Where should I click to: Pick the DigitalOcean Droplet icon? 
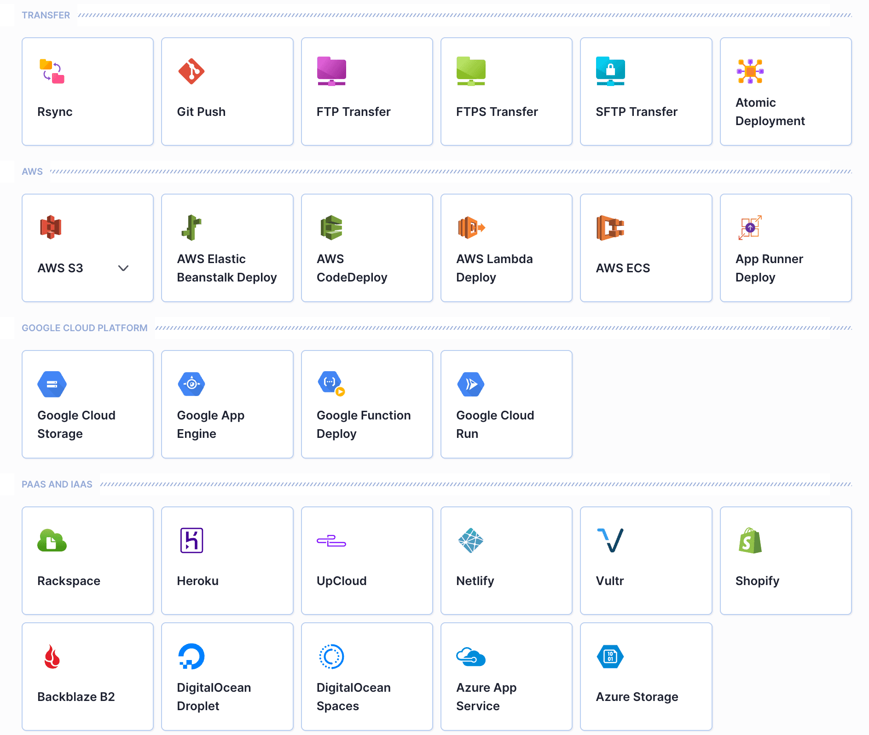pyautogui.click(x=191, y=656)
